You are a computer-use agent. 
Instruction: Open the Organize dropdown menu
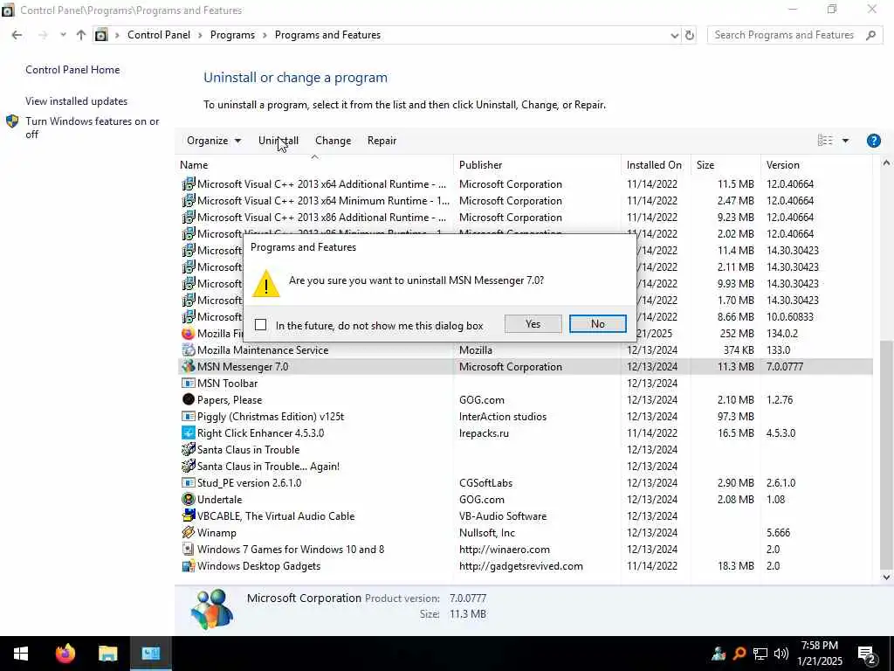coord(214,141)
